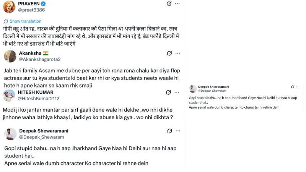
Task: Click the Grok icon on Akanksha's tweet
Action: pyautogui.click(x=169, y=53)
